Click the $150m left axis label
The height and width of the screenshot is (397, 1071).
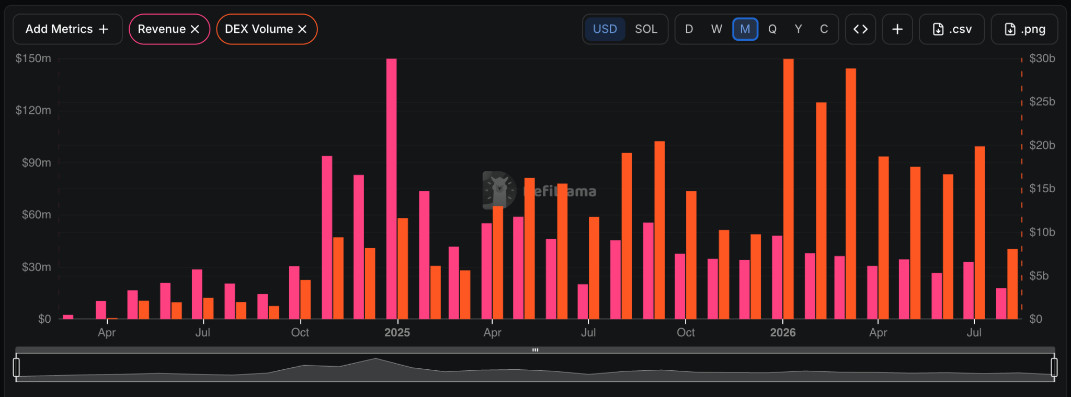tap(33, 59)
